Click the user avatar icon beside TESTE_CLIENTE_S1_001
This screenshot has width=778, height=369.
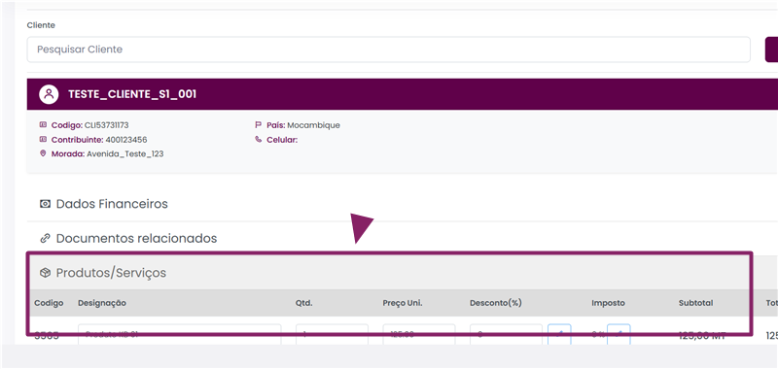pyautogui.click(x=49, y=94)
